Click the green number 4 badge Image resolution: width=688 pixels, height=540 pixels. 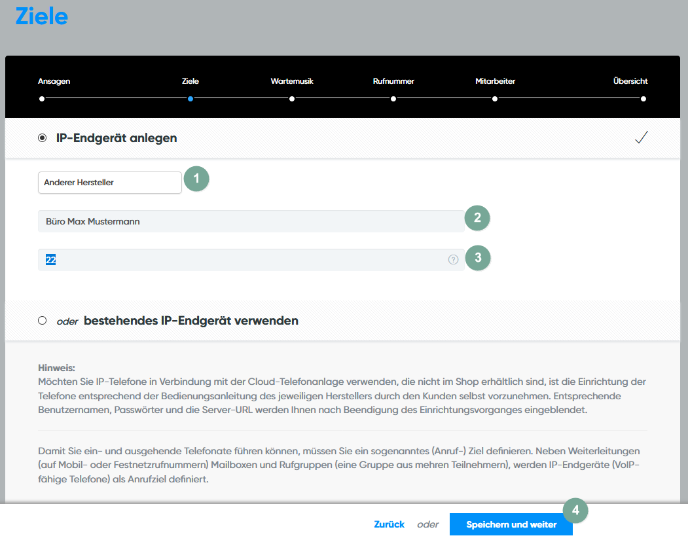575,511
